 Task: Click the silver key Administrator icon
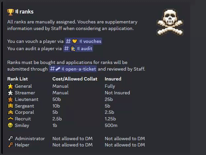(x=11, y=138)
